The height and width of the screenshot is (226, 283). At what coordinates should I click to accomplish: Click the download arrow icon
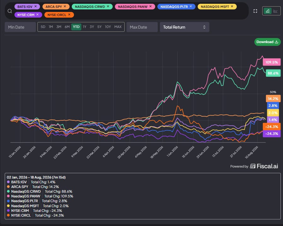click(x=276, y=42)
